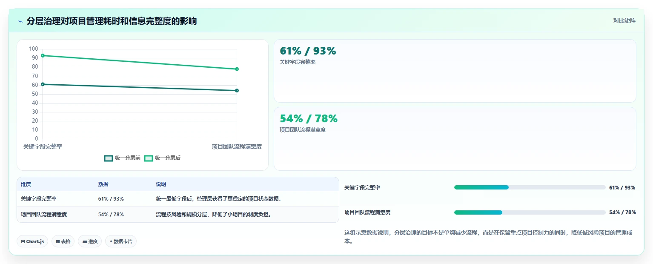The height and width of the screenshot is (264, 653).
Task: Click the 61% / 93% data card
Action: (x=455, y=71)
